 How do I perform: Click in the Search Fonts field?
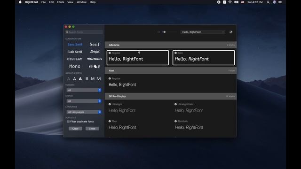pos(84,32)
